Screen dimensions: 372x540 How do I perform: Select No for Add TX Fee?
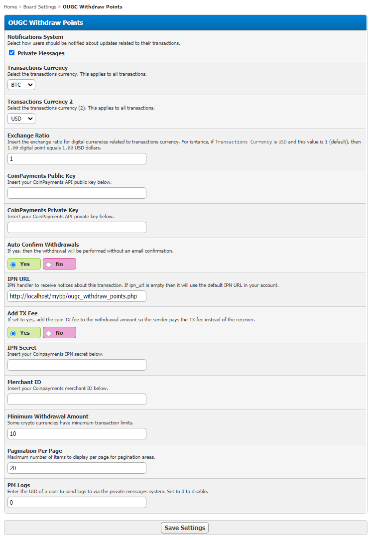[59, 333]
